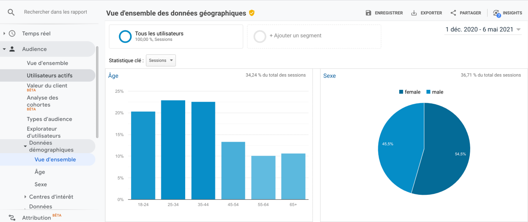The width and height of the screenshot is (528, 222).
Task: Click the search magnifier icon
Action: click(11, 12)
